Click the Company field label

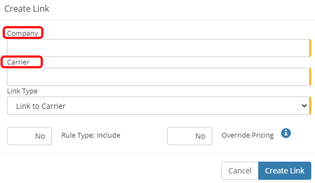[22, 33]
